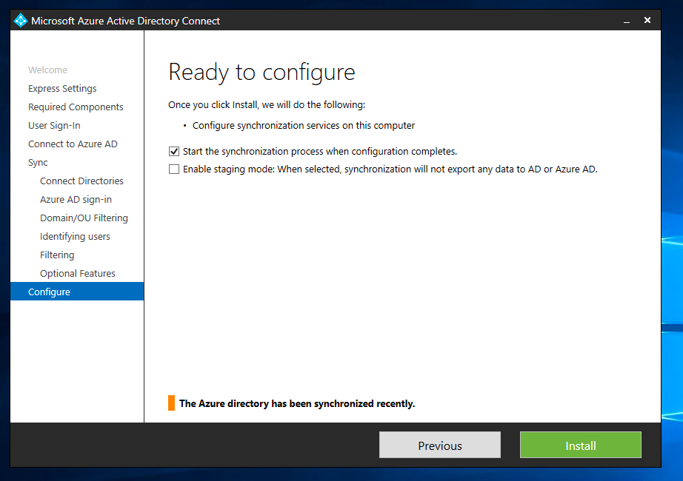Open Identifying users sub-step
This screenshot has width=683, height=481.
[75, 236]
